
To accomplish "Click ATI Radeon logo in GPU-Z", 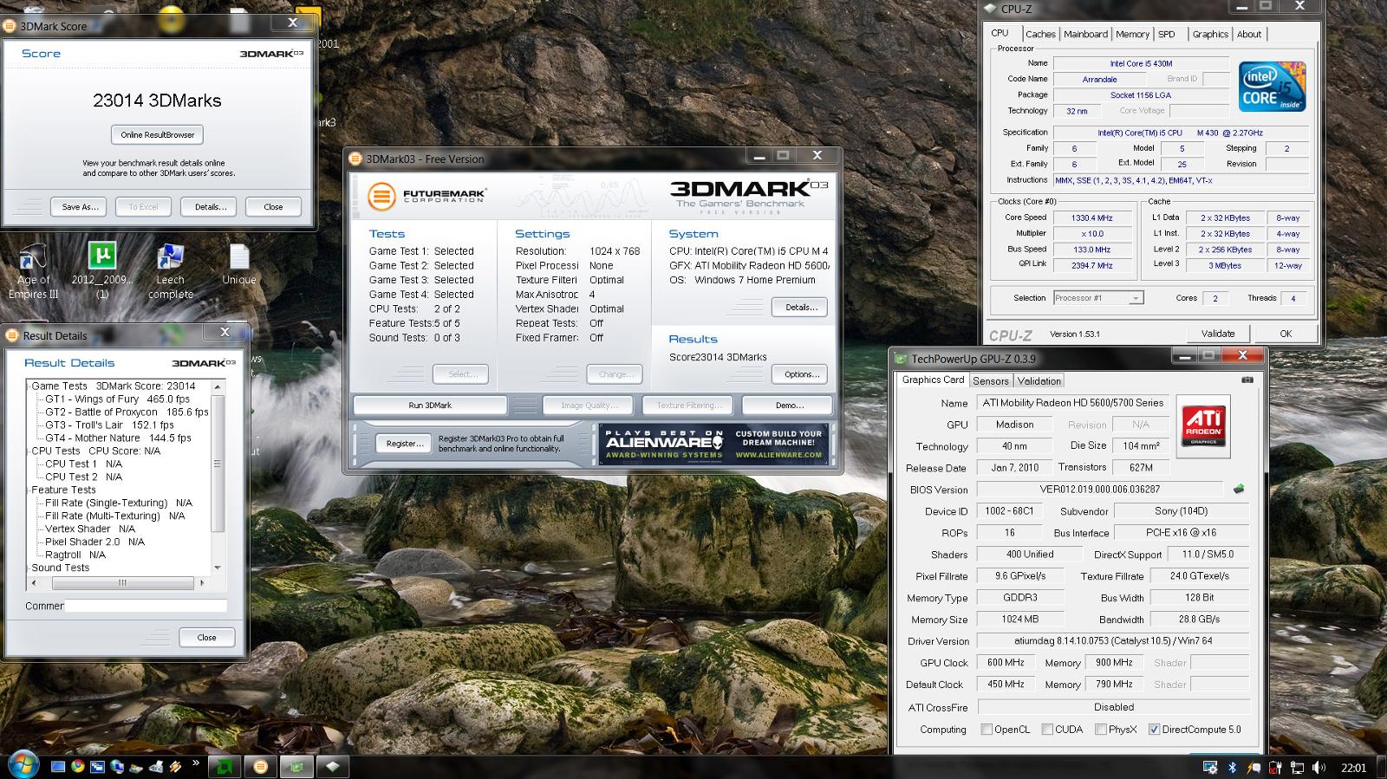I will coord(1204,425).
